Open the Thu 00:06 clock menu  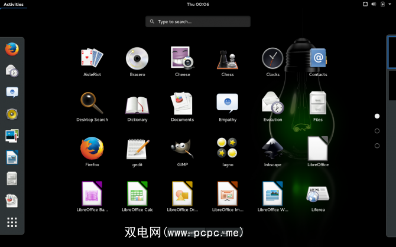coord(198,4)
